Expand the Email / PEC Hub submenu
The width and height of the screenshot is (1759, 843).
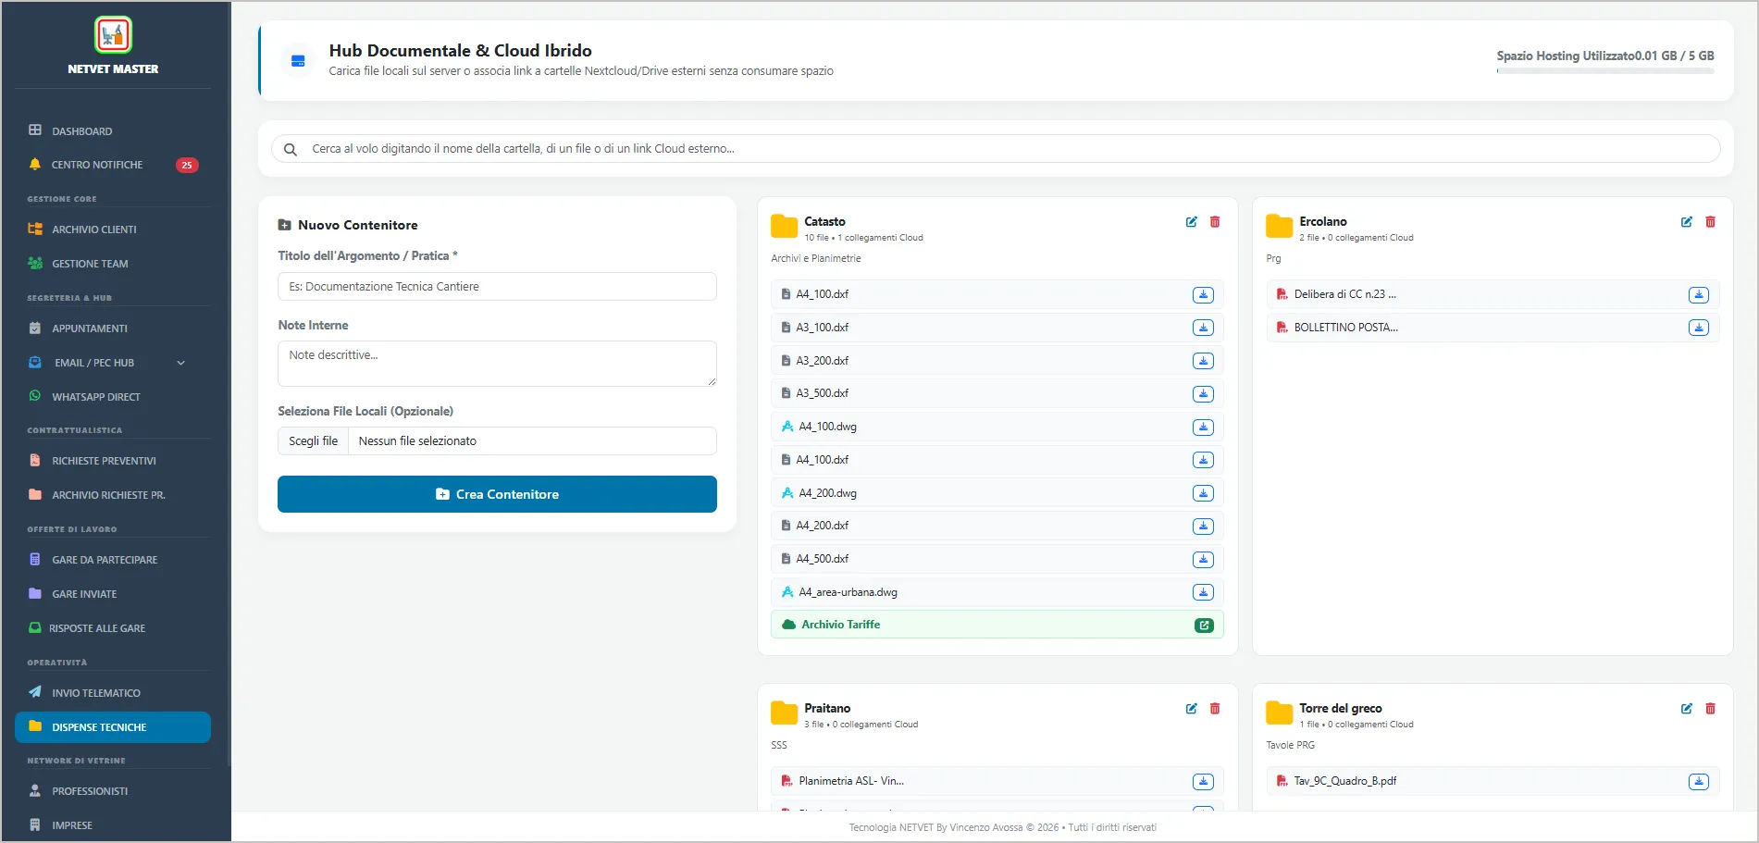tap(180, 363)
